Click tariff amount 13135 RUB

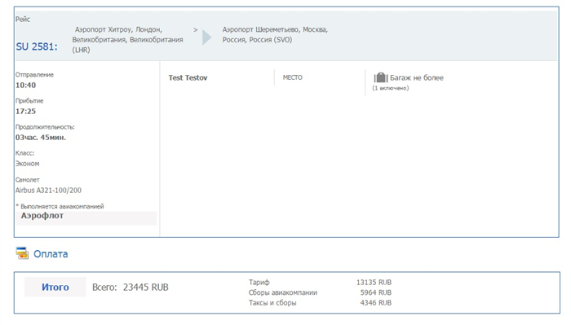(374, 283)
